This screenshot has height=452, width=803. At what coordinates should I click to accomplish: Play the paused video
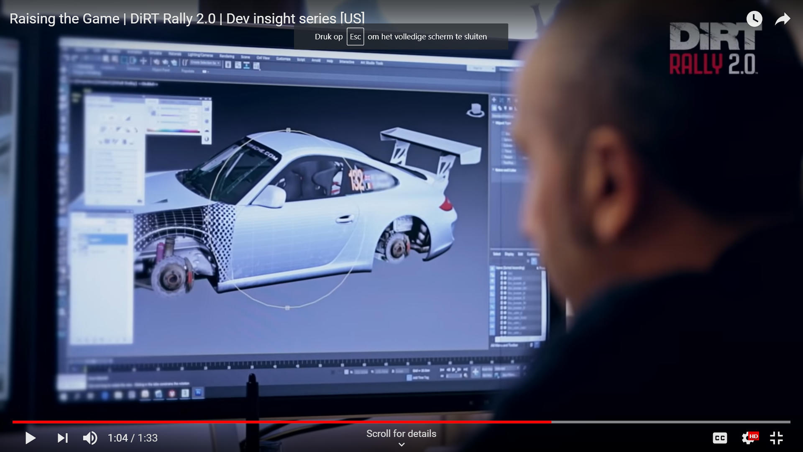pyautogui.click(x=31, y=438)
